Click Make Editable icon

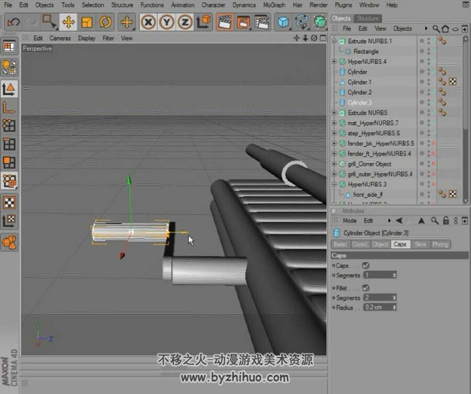point(9,66)
